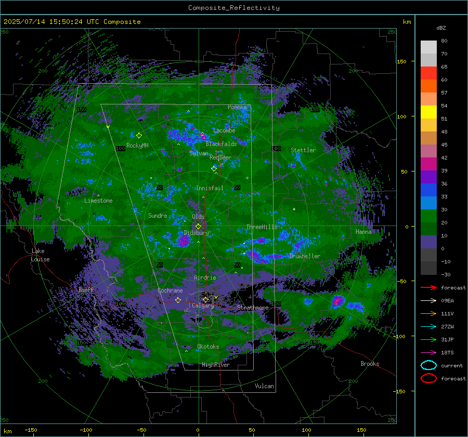Pick the magenta 39-42 dBZ swatch
Screen dimensions: 468x437
pyautogui.click(x=428, y=164)
